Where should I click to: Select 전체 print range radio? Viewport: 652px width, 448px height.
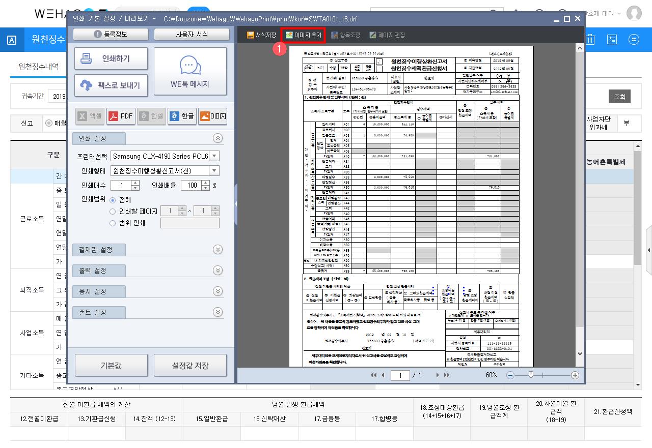113,200
